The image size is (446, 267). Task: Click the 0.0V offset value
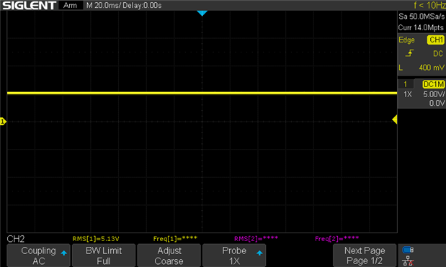tap(437, 103)
